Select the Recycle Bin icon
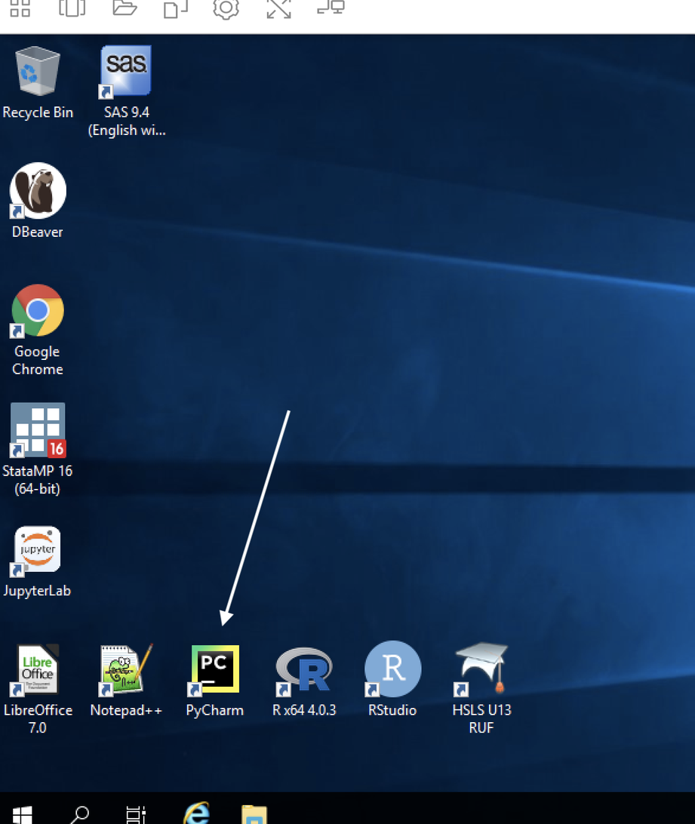This screenshot has height=824, width=695. (x=38, y=72)
